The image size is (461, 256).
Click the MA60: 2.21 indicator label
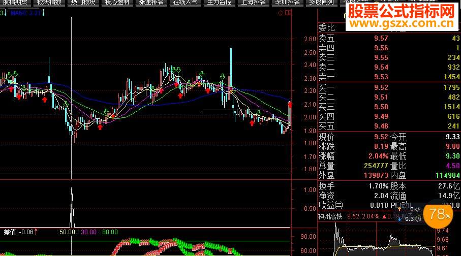[x=25, y=13]
